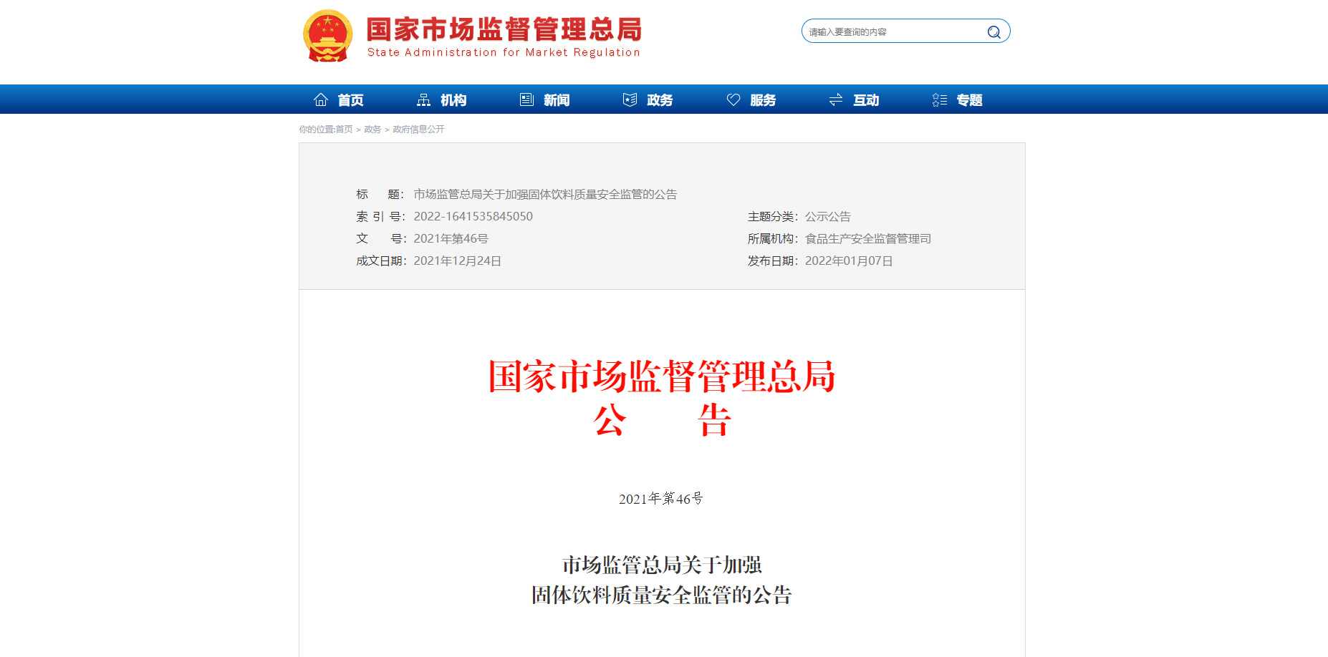Open the 机构 navigation menu item
The height and width of the screenshot is (657, 1328).
pos(453,100)
